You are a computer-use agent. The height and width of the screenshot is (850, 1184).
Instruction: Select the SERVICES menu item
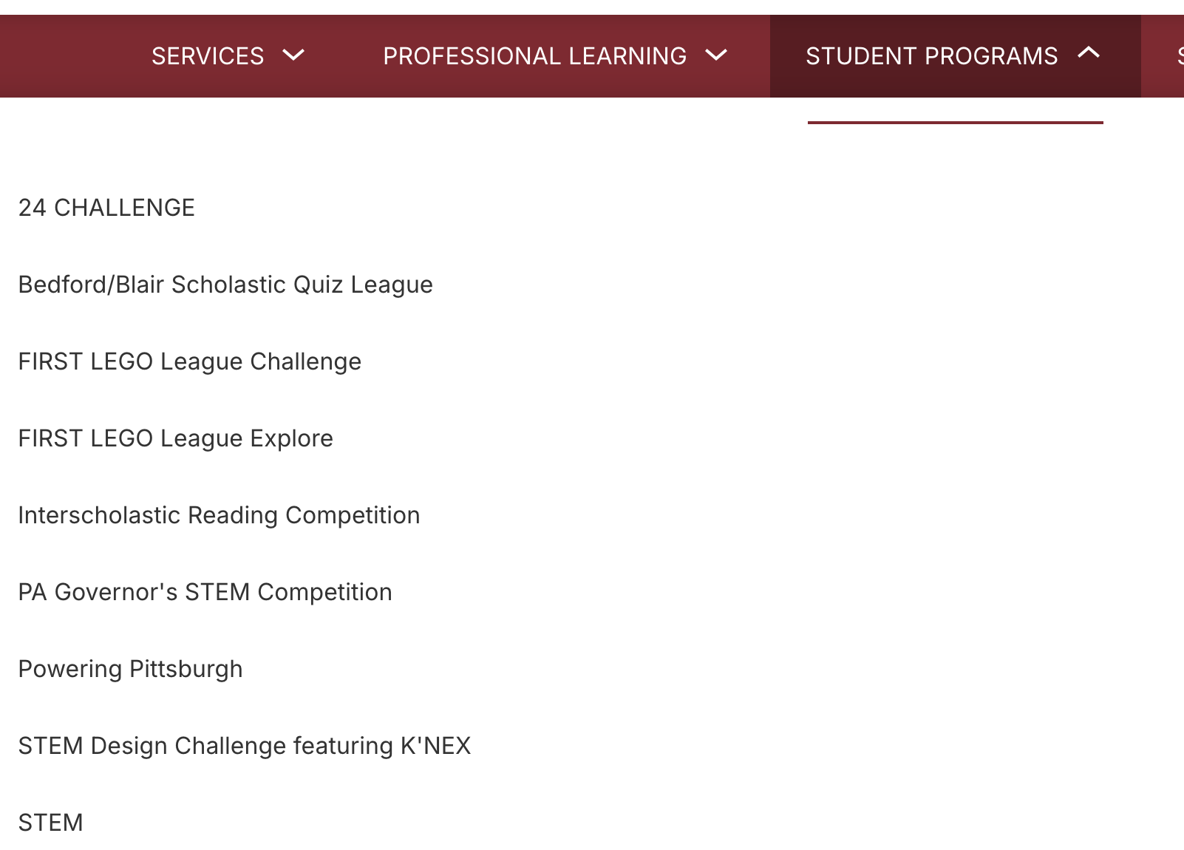pyautogui.click(x=208, y=55)
